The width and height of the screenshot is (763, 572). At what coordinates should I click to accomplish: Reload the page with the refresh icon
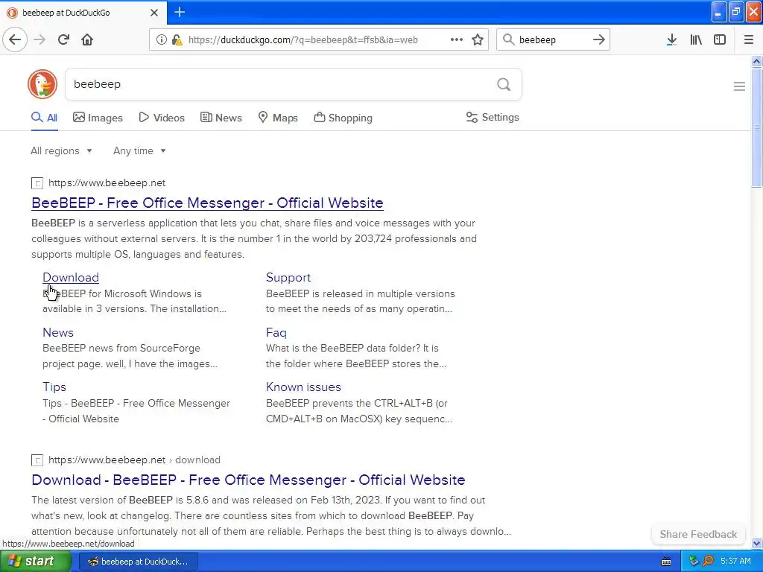[x=63, y=39]
